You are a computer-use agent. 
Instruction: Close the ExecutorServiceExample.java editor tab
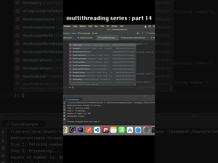147,38
